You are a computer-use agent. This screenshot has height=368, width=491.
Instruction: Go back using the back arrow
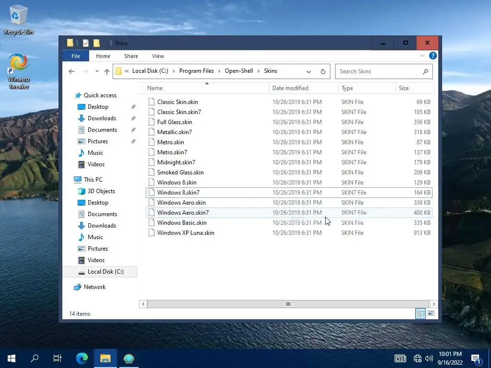click(x=71, y=71)
